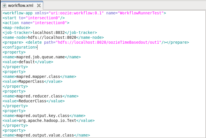Click the mapred.reducer.class property name
This screenshot has height=138, width=206.
pyautogui.click(x=39, y=96)
